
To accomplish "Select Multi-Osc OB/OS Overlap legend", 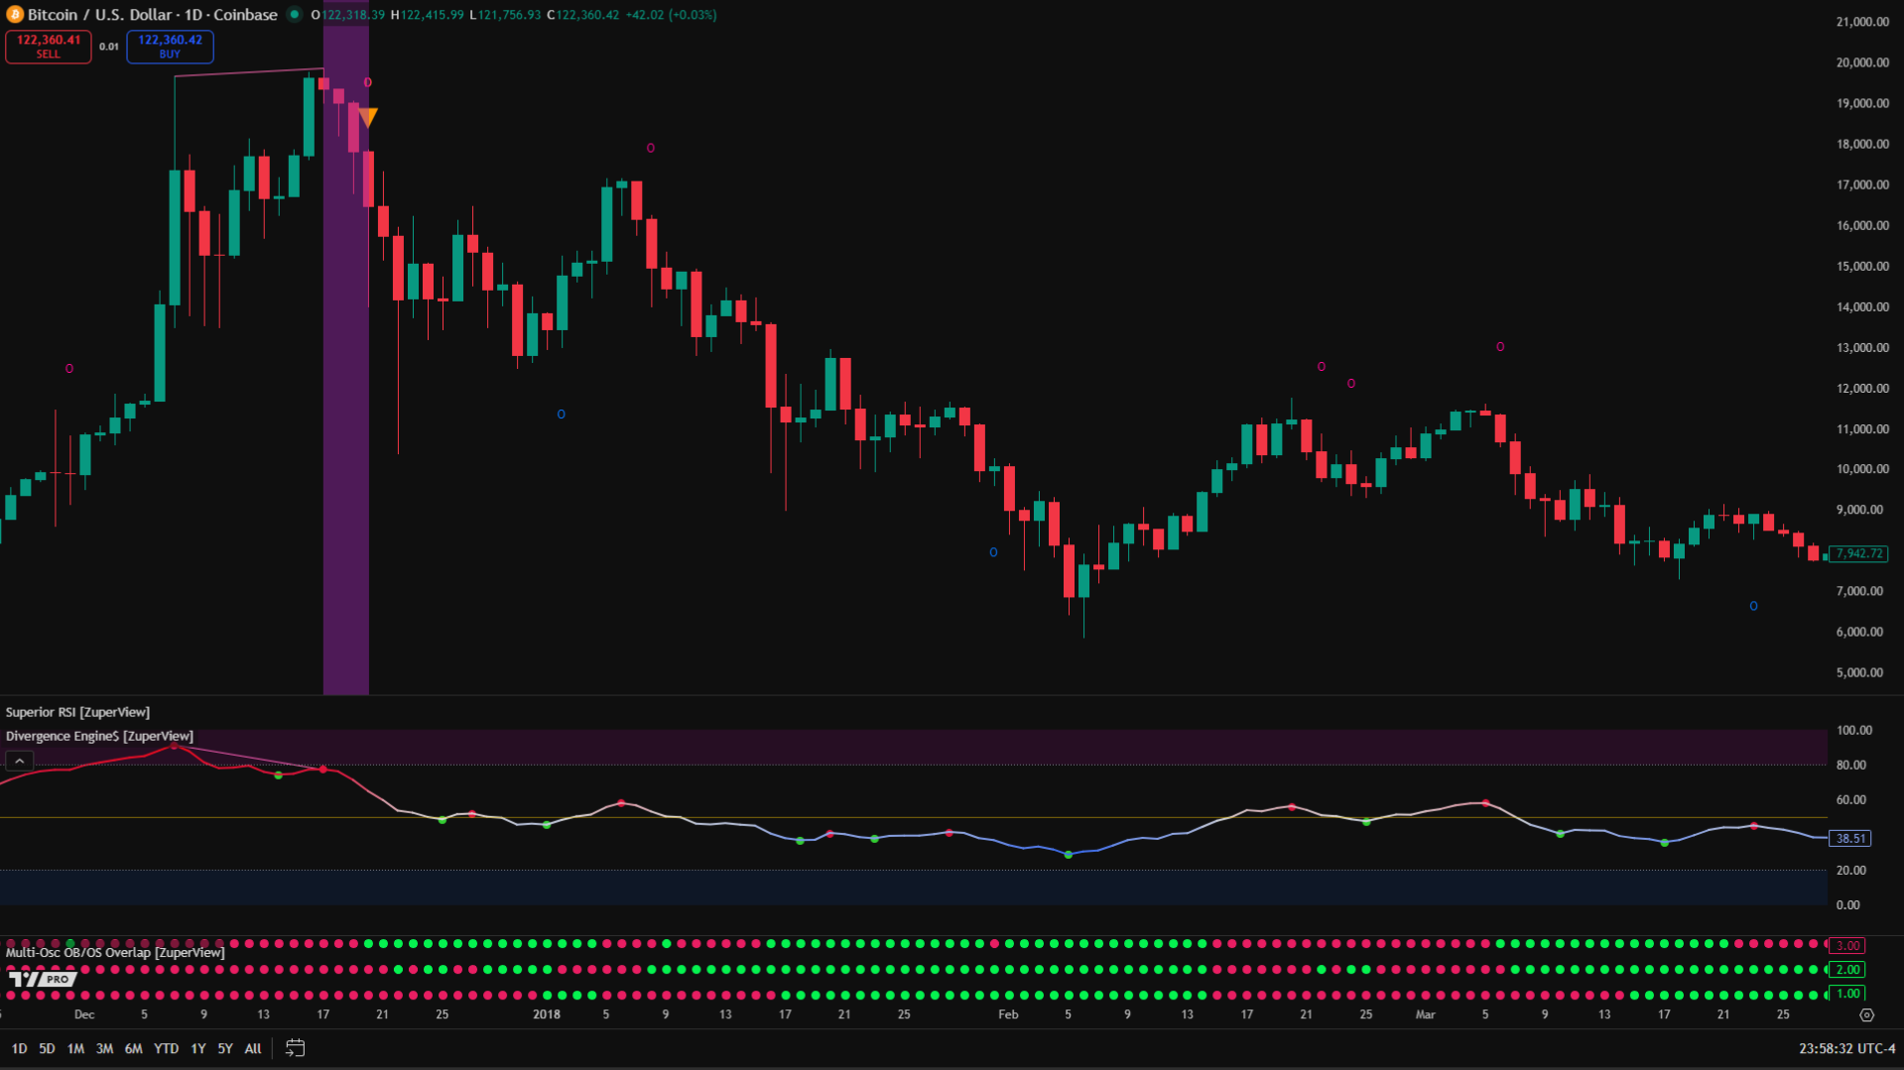I will tap(115, 952).
